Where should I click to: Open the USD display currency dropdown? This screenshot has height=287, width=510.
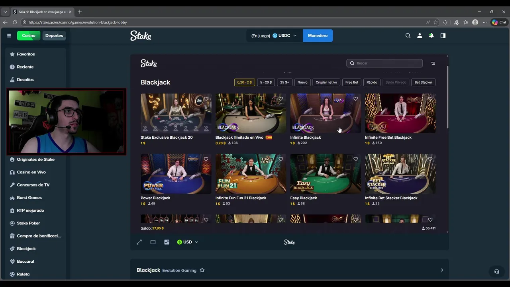188,242
